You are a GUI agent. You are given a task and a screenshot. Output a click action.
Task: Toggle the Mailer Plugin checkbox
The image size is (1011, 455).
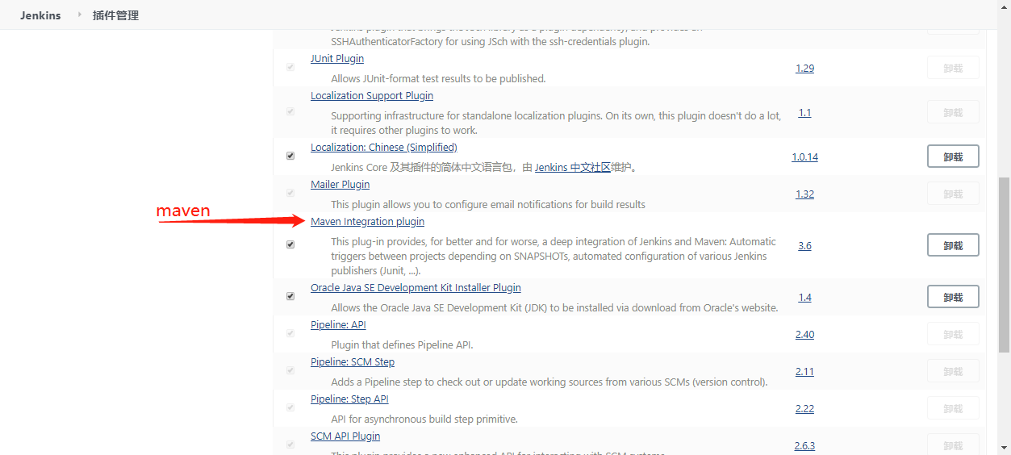[290, 194]
